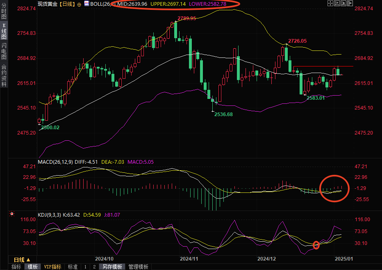Open 管理模板 template manager
This screenshot has height=270, width=382.
click(138, 267)
